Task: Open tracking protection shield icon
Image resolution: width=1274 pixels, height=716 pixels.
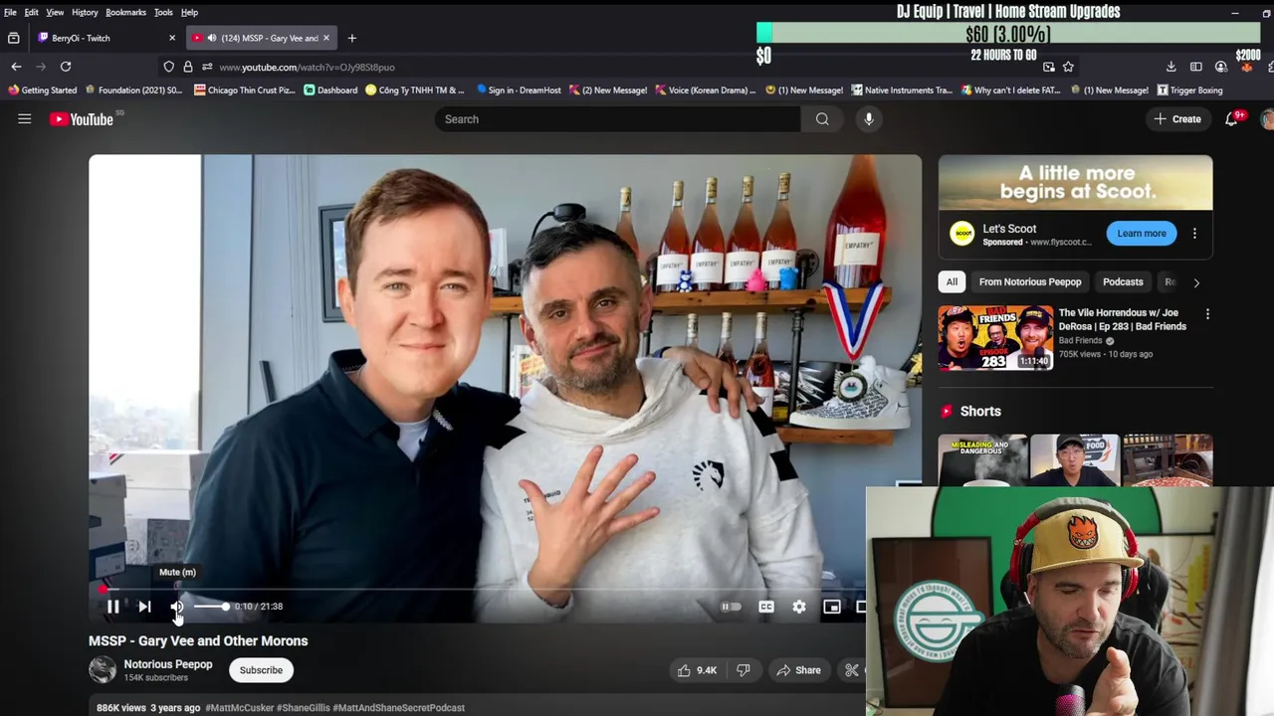Action: point(168,67)
